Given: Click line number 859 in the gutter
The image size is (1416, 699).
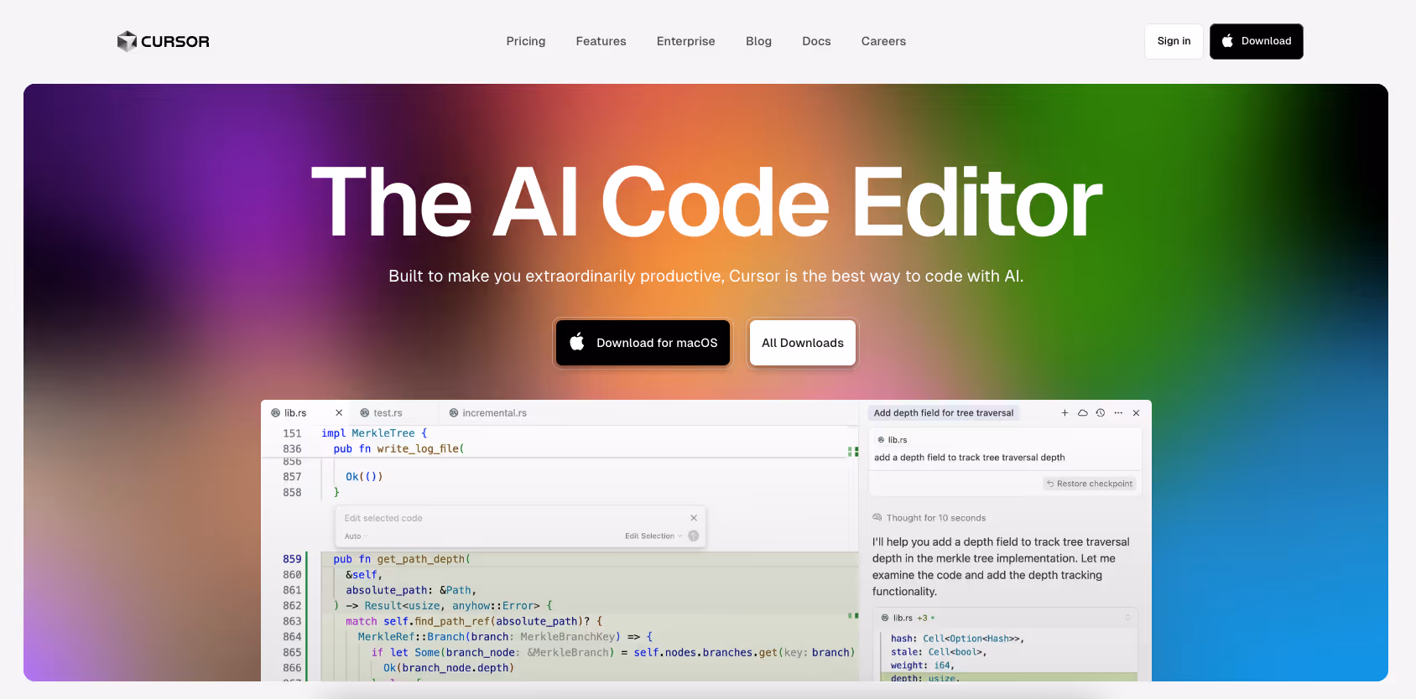Looking at the screenshot, I should 292,559.
